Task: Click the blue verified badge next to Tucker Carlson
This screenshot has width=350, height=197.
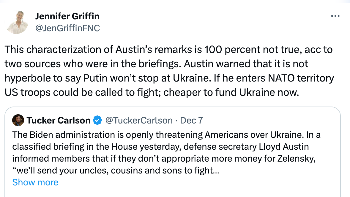Action: [97, 120]
